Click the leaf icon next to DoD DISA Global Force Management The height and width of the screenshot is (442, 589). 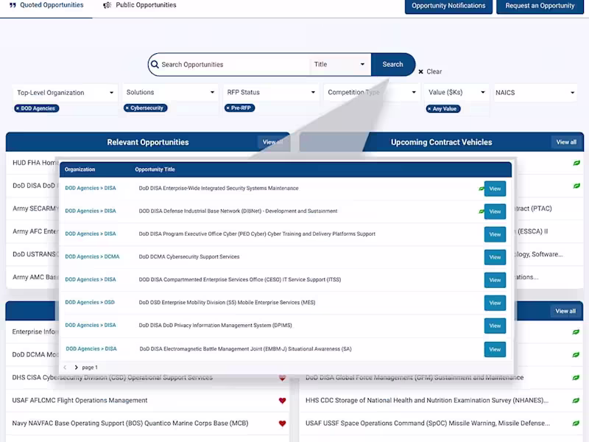[x=575, y=376]
